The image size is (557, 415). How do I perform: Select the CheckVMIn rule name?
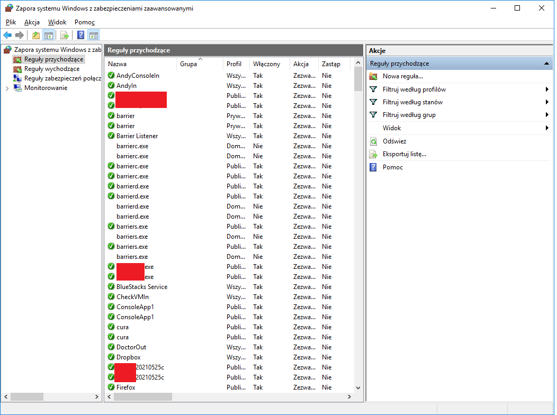click(132, 297)
